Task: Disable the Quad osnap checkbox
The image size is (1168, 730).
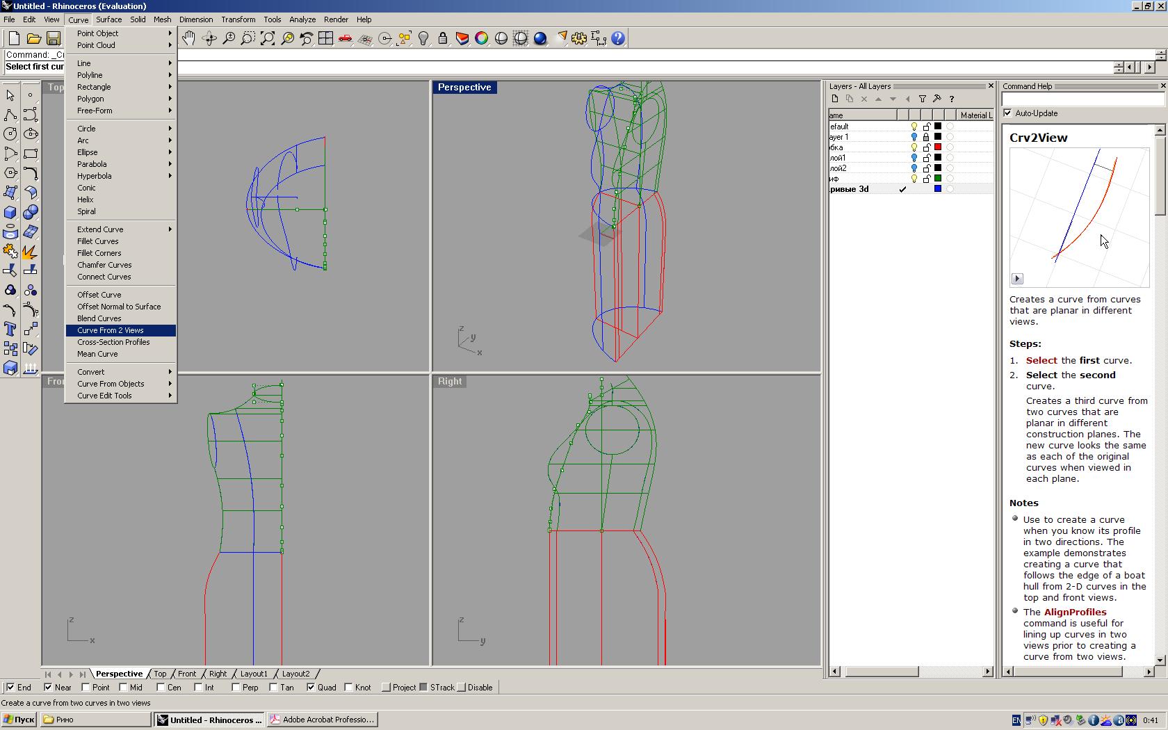Action: [311, 688]
